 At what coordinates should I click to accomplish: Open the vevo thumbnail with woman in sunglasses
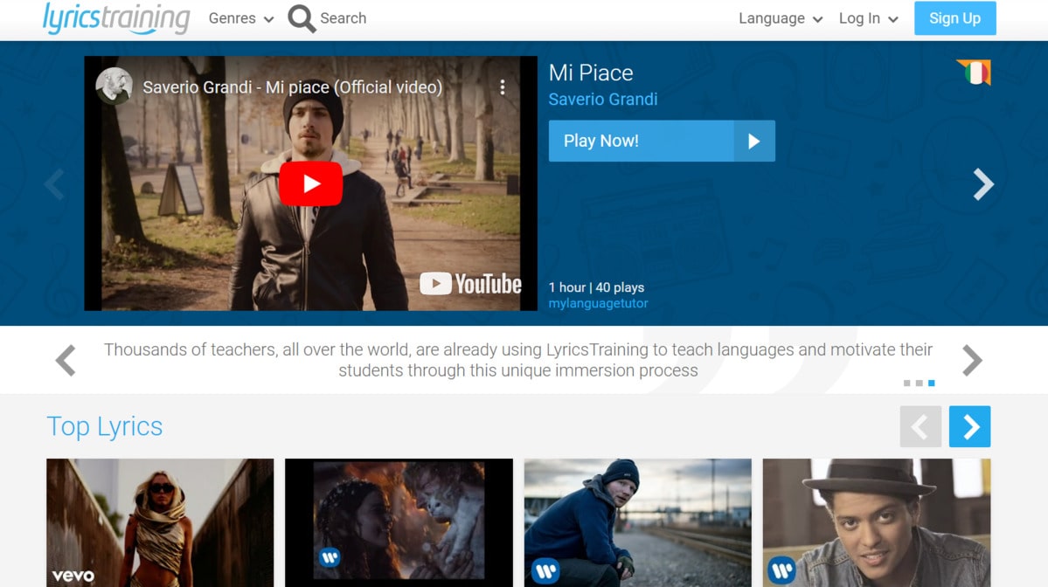tap(160, 523)
